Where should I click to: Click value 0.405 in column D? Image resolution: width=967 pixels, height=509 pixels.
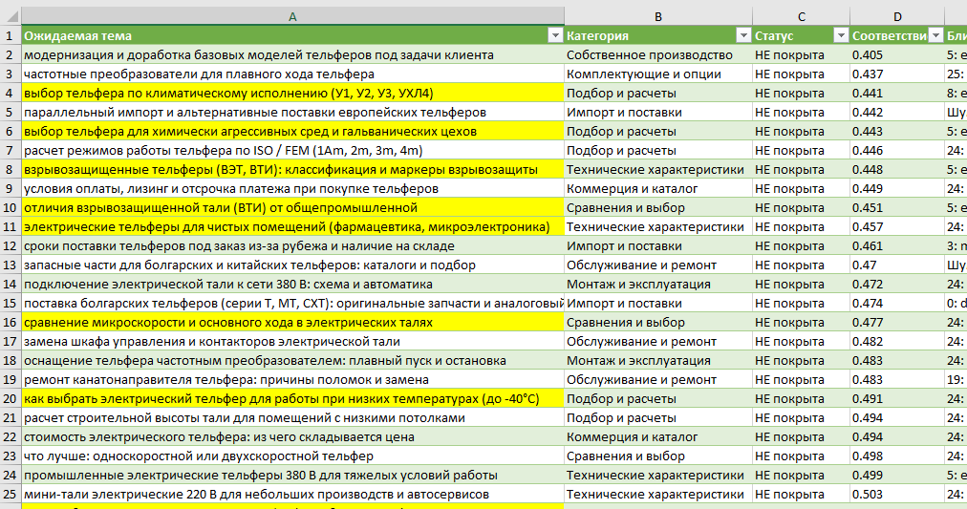[x=896, y=54]
